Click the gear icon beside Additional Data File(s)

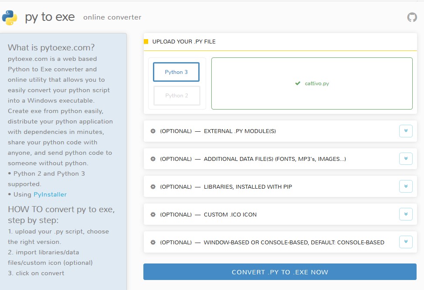click(x=153, y=159)
